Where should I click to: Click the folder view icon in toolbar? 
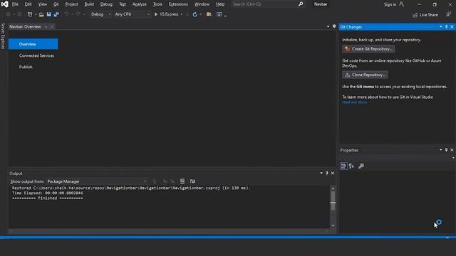pos(209,14)
